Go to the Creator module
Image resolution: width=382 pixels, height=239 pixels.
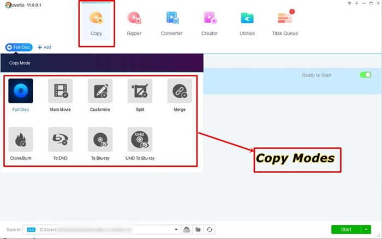click(210, 23)
